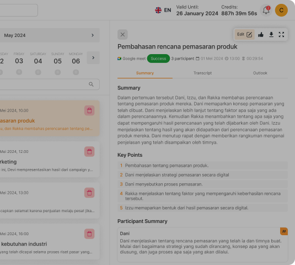
Task: Download the meeting summary
Action: [271, 35]
